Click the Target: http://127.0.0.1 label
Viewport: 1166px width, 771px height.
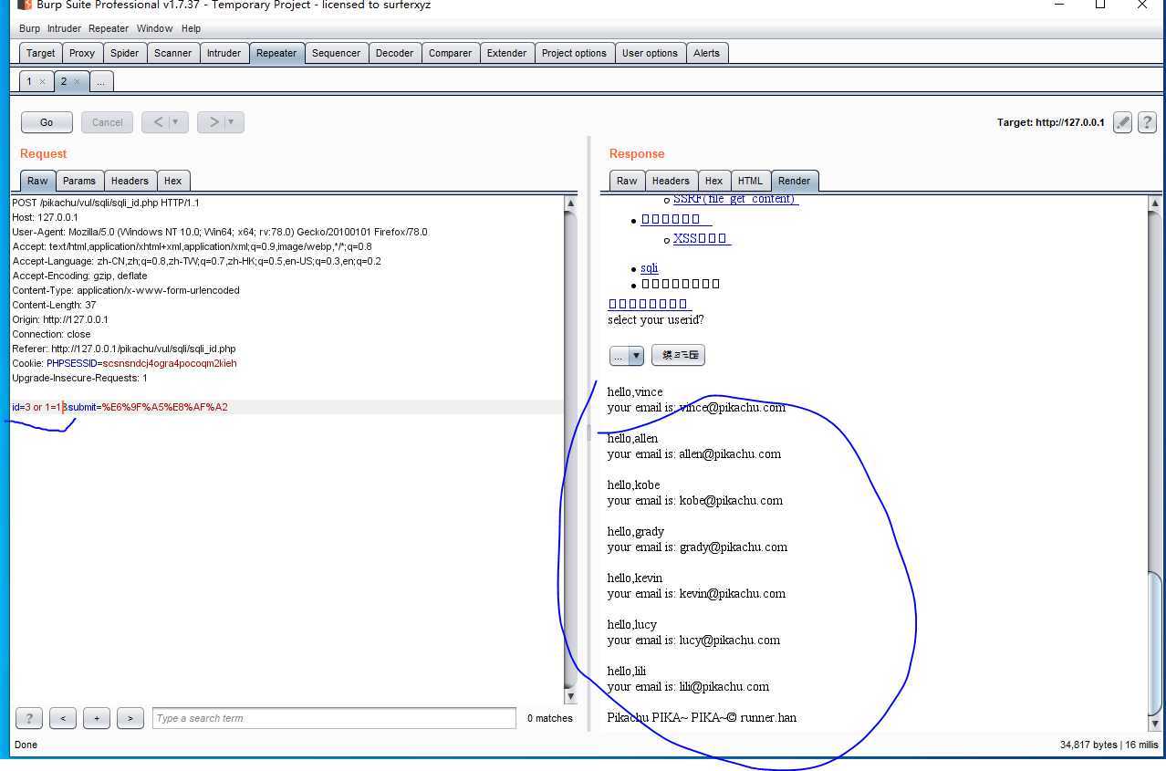coord(1051,122)
